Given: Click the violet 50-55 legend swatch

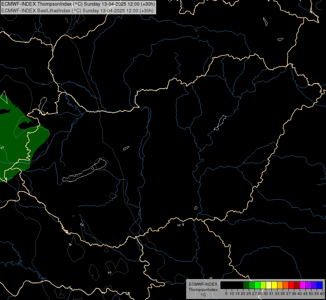Looking at the screenshot, I should click(x=314, y=285).
